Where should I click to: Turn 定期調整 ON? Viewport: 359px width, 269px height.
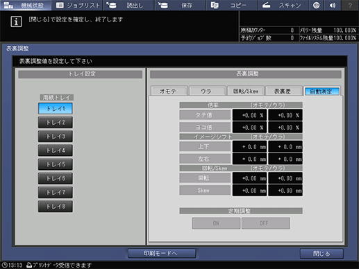pyautogui.click(x=216, y=223)
